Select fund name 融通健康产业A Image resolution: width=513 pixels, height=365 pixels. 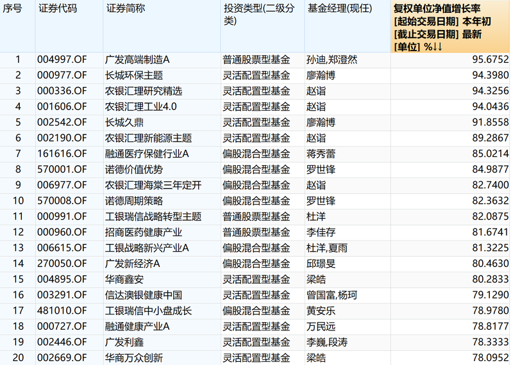(x=137, y=327)
